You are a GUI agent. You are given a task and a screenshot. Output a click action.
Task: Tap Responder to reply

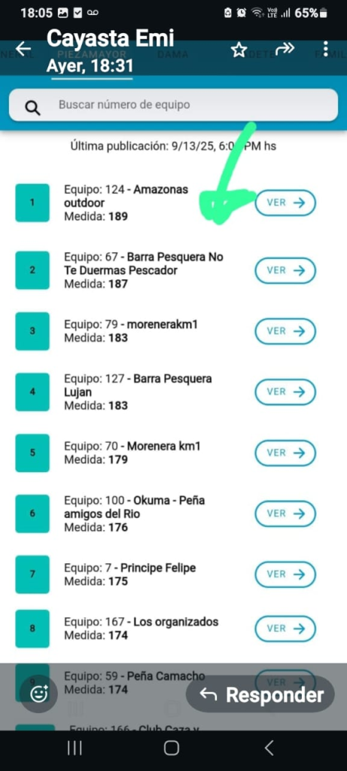coord(260,695)
